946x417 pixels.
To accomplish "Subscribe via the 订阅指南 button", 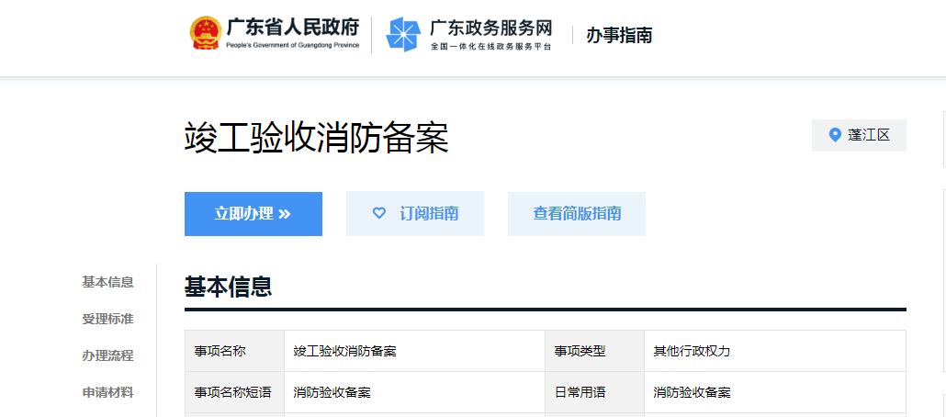I will click(x=415, y=214).
